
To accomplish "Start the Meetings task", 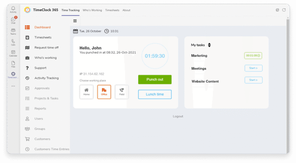I will [254, 68].
